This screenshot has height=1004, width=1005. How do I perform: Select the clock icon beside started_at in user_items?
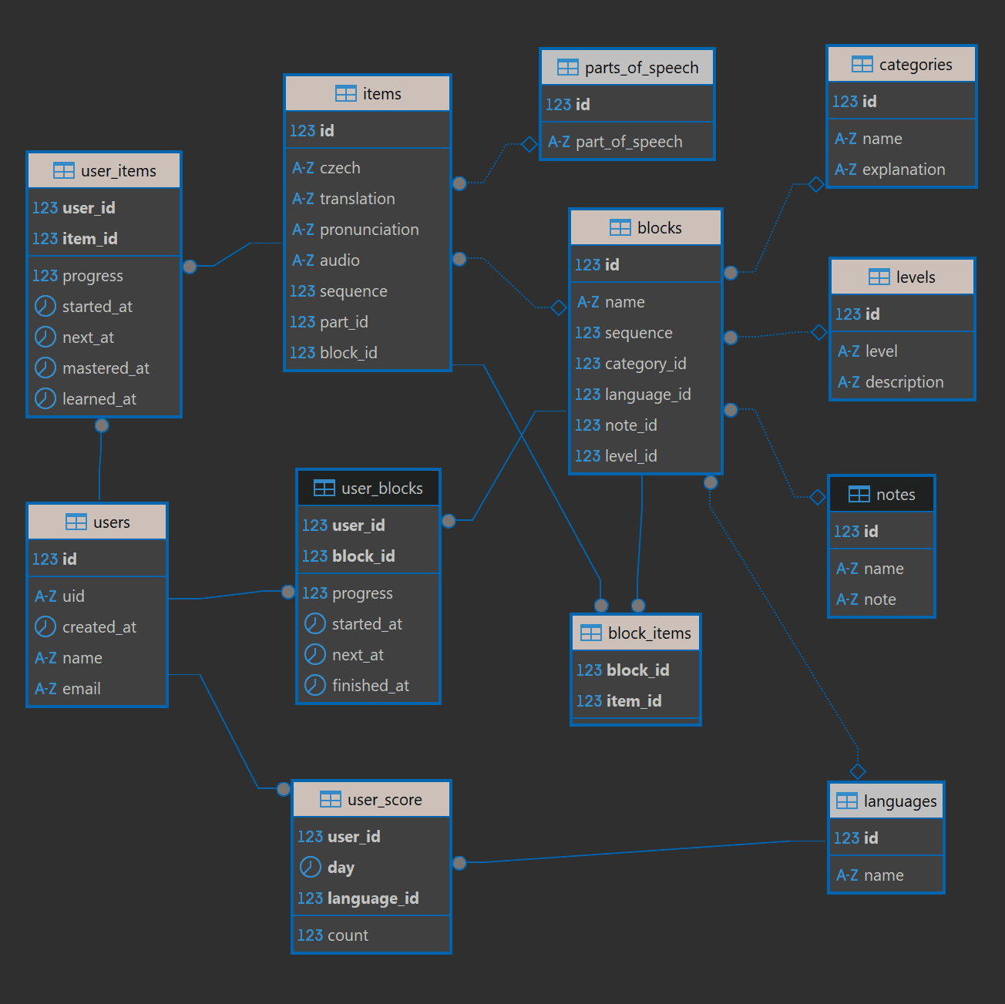pyautogui.click(x=45, y=306)
